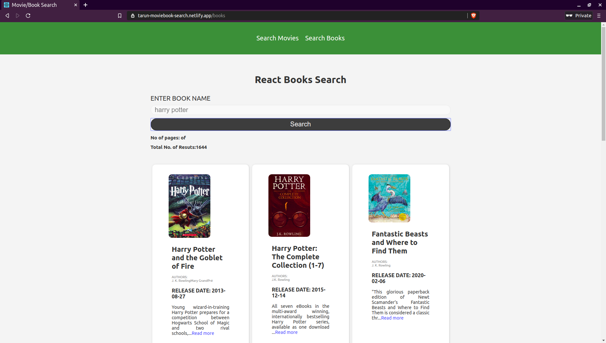
Task: View site info lock icon
Action: tap(132, 16)
